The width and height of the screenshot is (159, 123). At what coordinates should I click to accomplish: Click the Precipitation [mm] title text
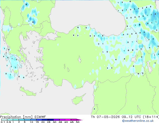(x=16, y=117)
